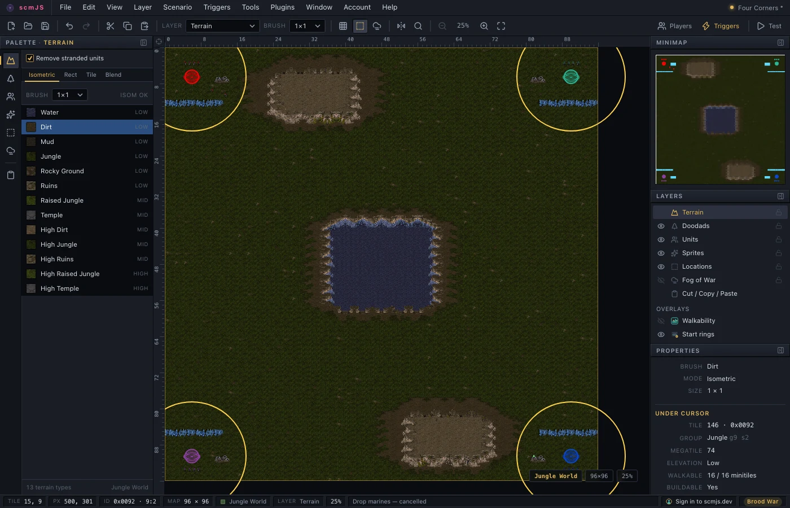Screen dimensions: 790x508
Task: Click the find magnifier icon
Action: coord(418,26)
